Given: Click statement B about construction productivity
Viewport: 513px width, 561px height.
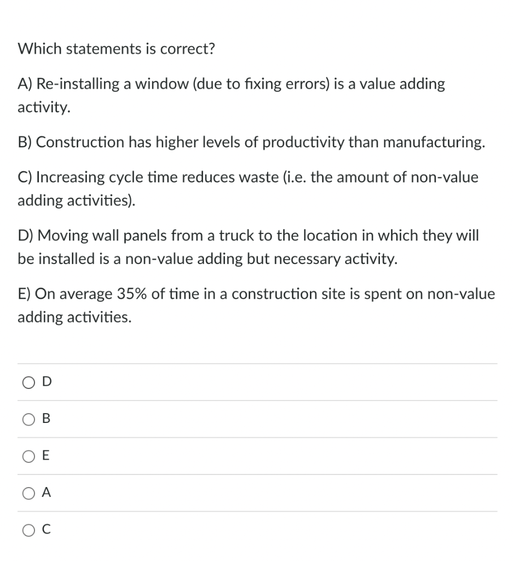Looking at the screenshot, I should [251, 142].
